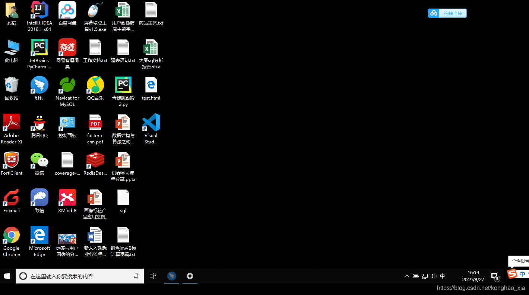Select the Foxmail desktop icon
The width and height of the screenshot is (529, 295).
[12, 201]
